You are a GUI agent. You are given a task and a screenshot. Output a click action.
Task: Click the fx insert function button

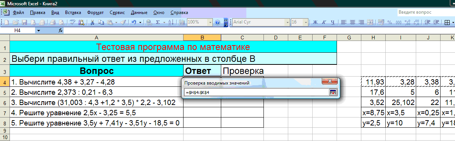(61, 30)
